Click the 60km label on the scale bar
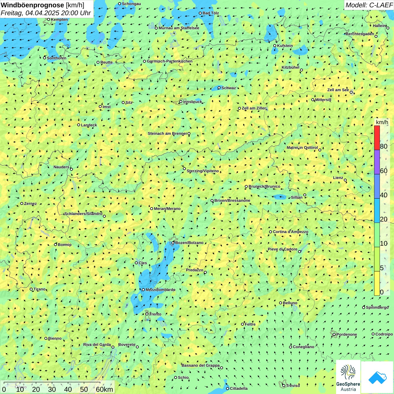This screenshot has height=394, width=394. (x=104, y=389)
